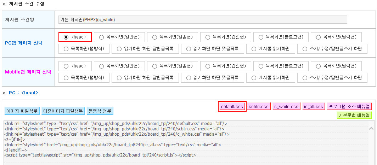Screen dimensions: 377x165
Task: Click 동영상 첨부 button
Action: (100, 111)
